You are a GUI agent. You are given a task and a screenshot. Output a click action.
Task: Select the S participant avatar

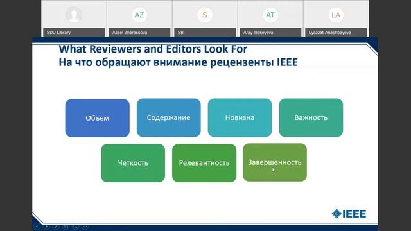pyautogui.click(x=205, y=15)
